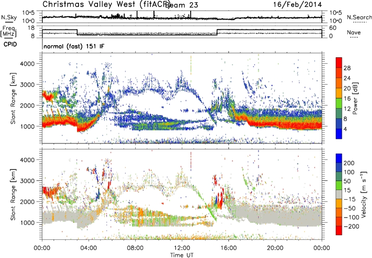The image size is (372, 258).
Task: Click the '08:00' time tick label
Action: 135,248
